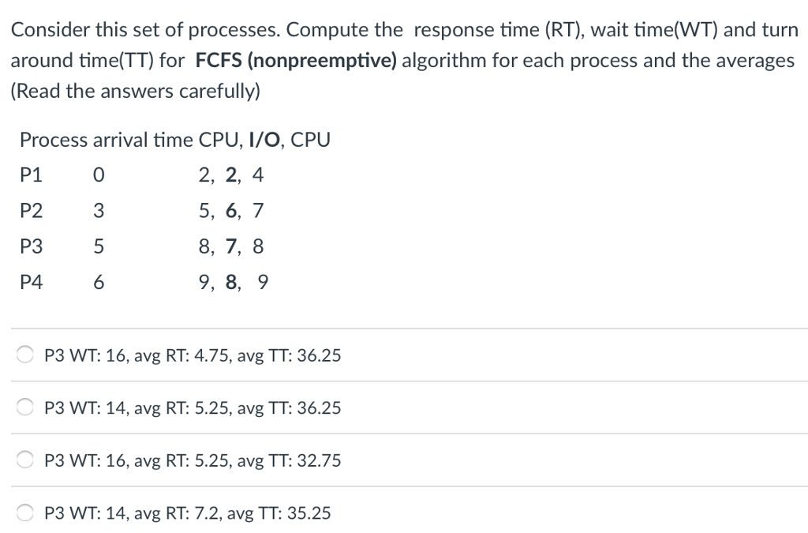This screenshot has height=533, width=808.
Task: Select answer P3 WT: 14, avg RT: 5.25
Action: pyautogui.click(x=192, y=408)
